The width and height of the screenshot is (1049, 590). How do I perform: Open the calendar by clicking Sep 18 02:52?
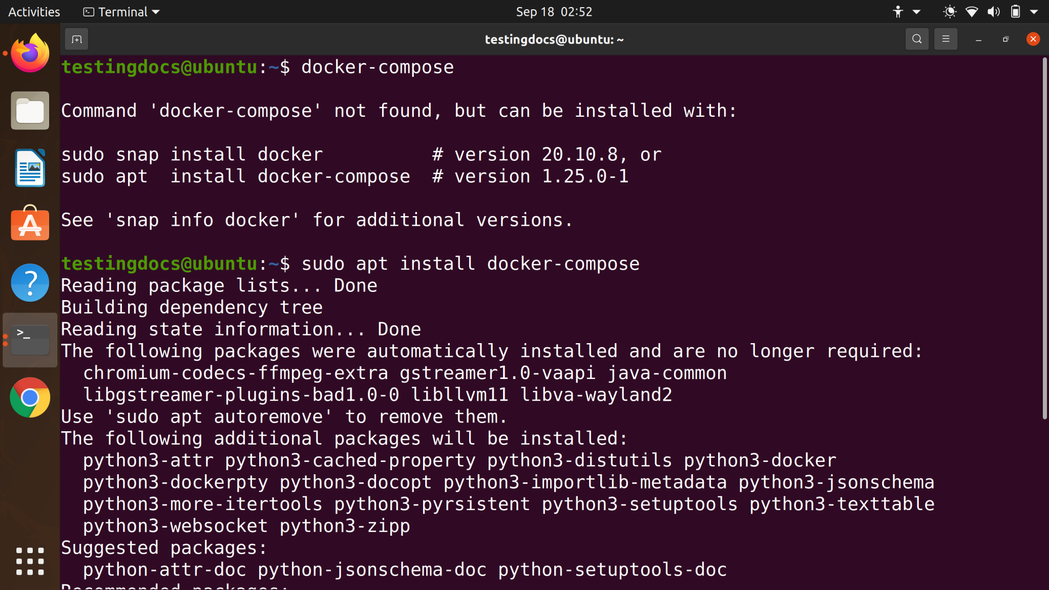click(553, 11)
